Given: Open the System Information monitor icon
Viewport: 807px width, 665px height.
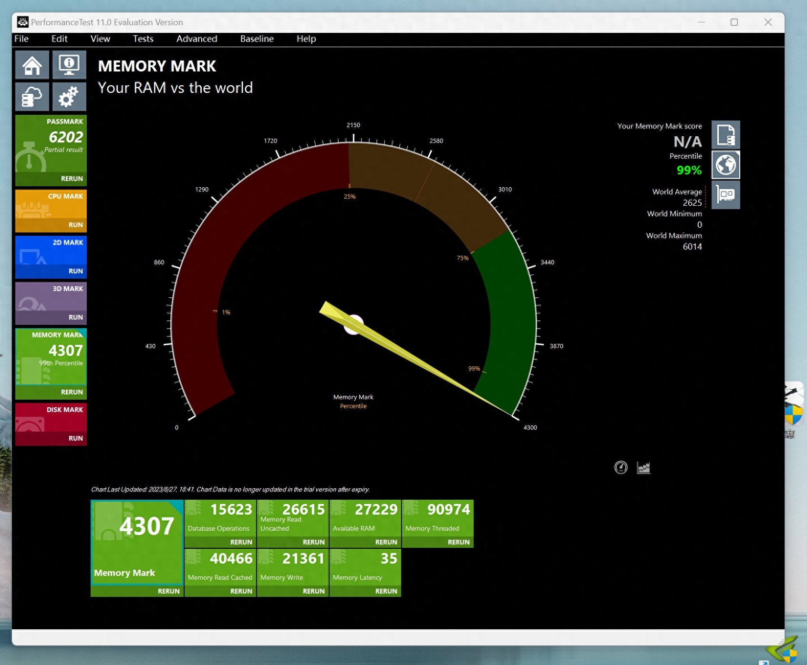Looking at the screenshot, I should 69,65.
